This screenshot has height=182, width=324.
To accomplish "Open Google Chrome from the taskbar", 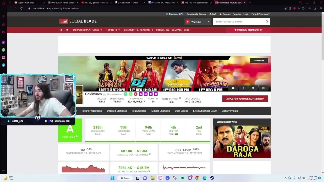I will 197,178.
